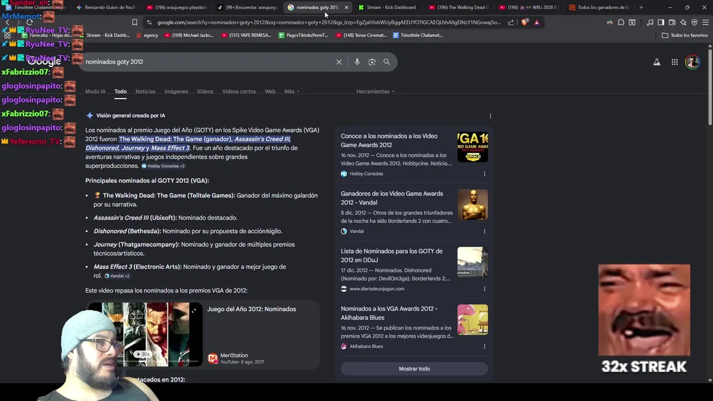
Task: Open Todos los favoritos bookmarks folder
Action: tap(685, 35)
